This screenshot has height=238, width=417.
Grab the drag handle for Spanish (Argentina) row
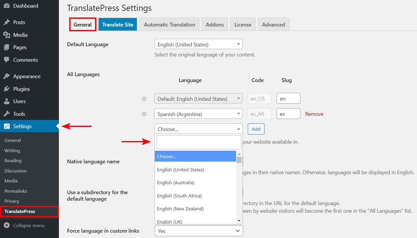pos(144,114)
